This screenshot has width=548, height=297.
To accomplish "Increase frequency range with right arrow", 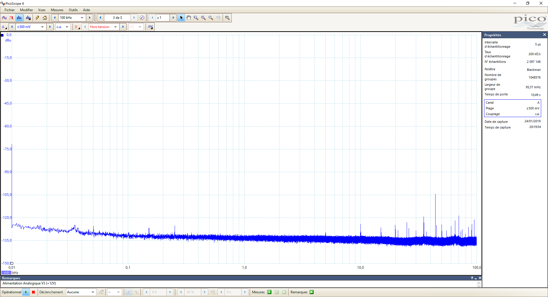I will tap(90, 18).
